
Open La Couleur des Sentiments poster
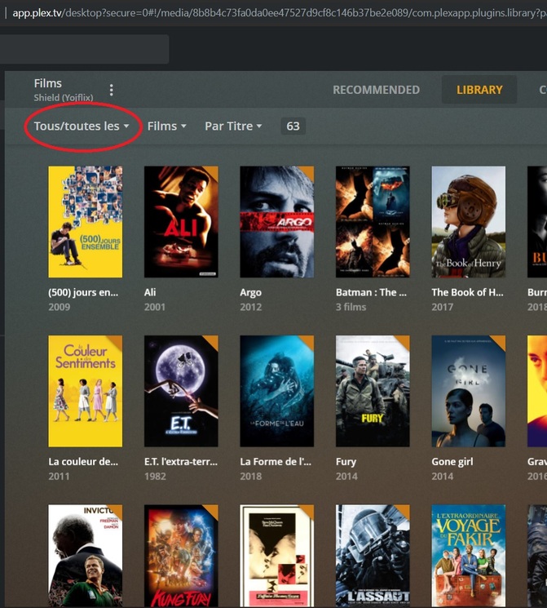[x=86, y=391]
